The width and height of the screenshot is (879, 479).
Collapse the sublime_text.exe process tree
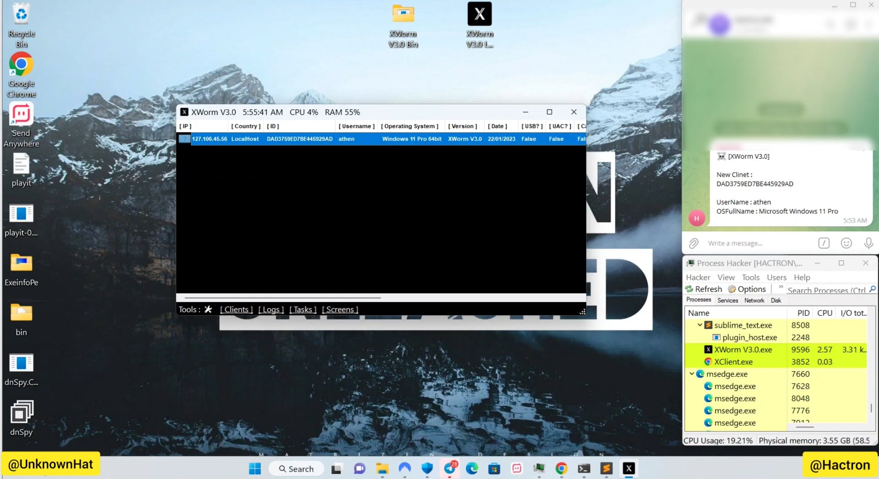pos(700,325)
